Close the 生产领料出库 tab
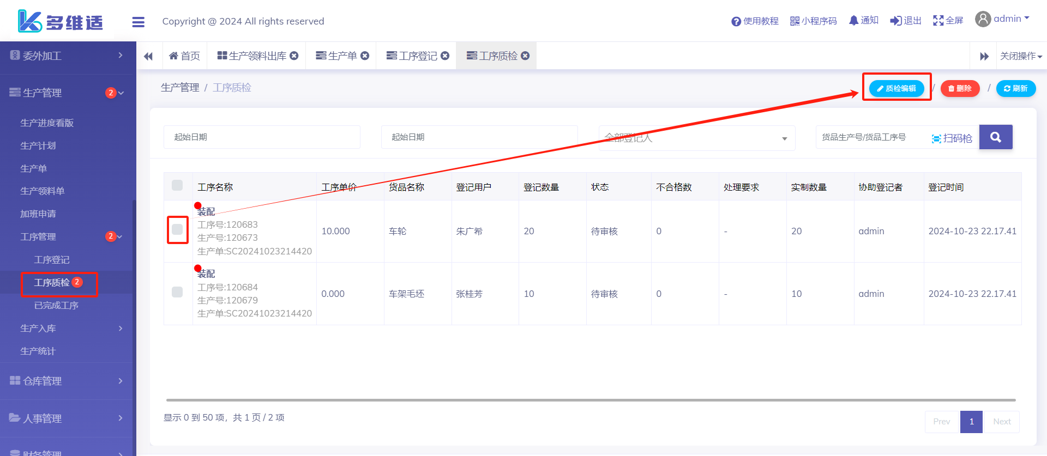Screen dimensions: 1047x456 click(x=294, y=56)
